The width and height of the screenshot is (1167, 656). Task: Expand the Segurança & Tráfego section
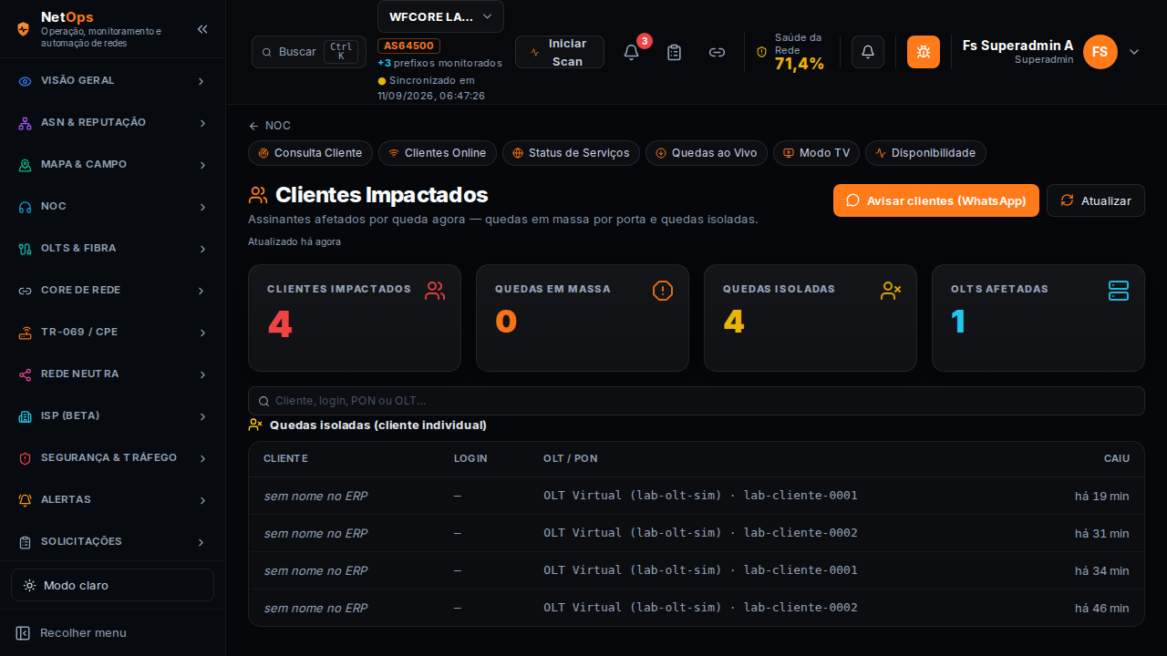112,458
